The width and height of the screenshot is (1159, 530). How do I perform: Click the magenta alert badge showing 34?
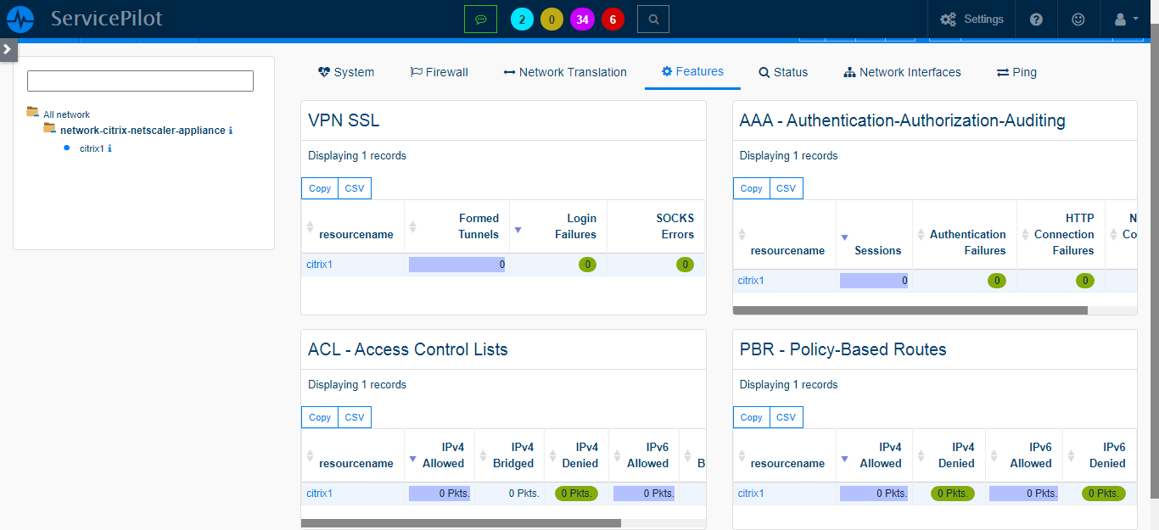[x=582, y=19]
